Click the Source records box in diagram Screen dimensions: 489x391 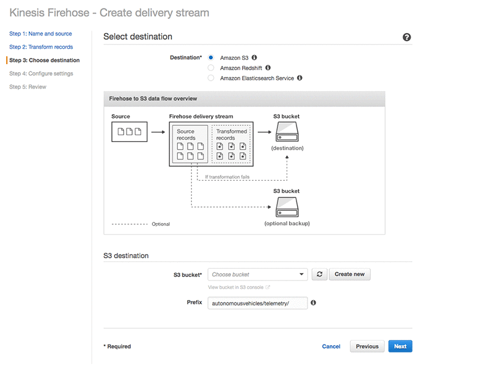[190, 144]
